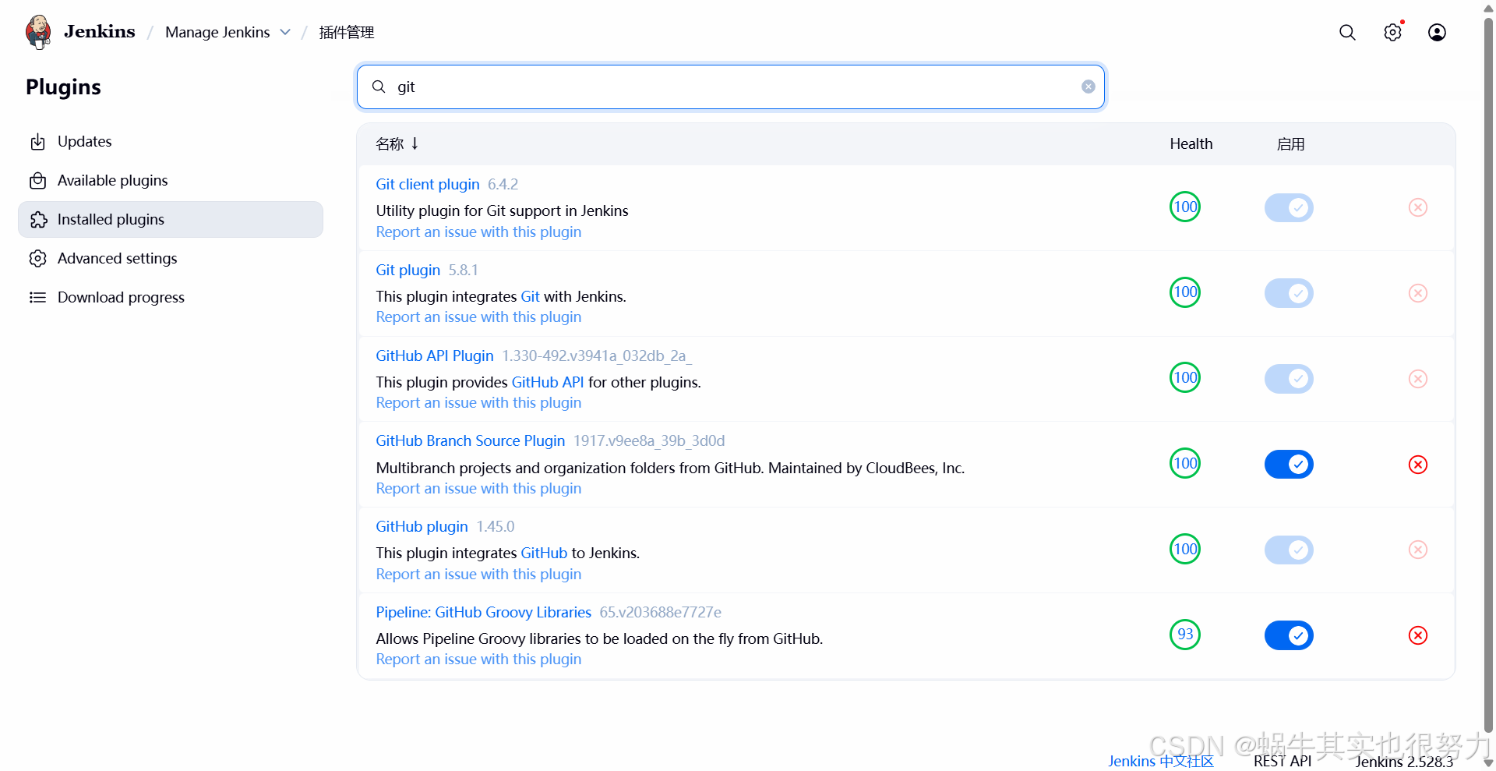Screen dimensions: 1496x771
Task: Open the REST API footer link
Action: point(1283,761)
